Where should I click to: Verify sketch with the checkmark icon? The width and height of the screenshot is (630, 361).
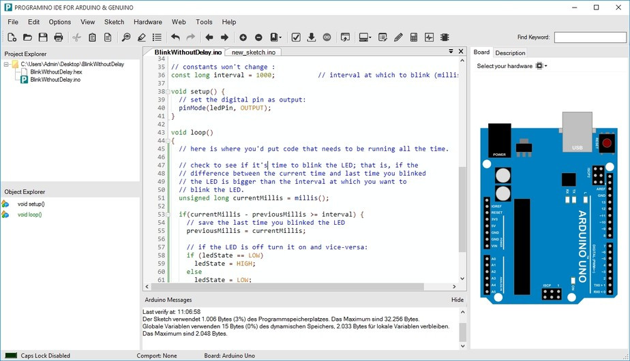click(296, 37)
